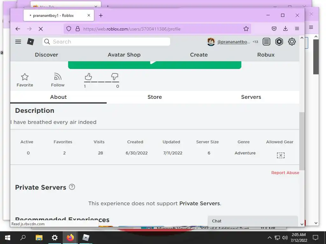Click the Private Servers heading
The image size is (326, 244).
pyautogui.click(x=40, y=187)
